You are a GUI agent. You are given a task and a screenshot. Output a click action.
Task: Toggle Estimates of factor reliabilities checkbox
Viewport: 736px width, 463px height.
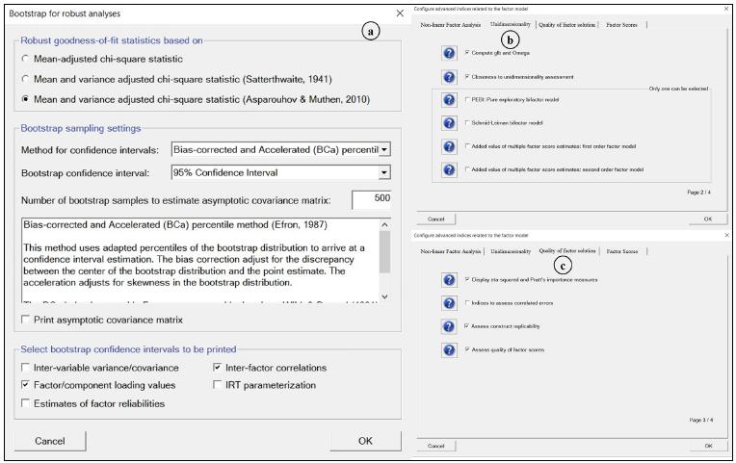click(26, 403)
